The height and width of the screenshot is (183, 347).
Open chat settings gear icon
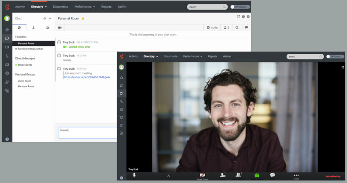(44, 19)
